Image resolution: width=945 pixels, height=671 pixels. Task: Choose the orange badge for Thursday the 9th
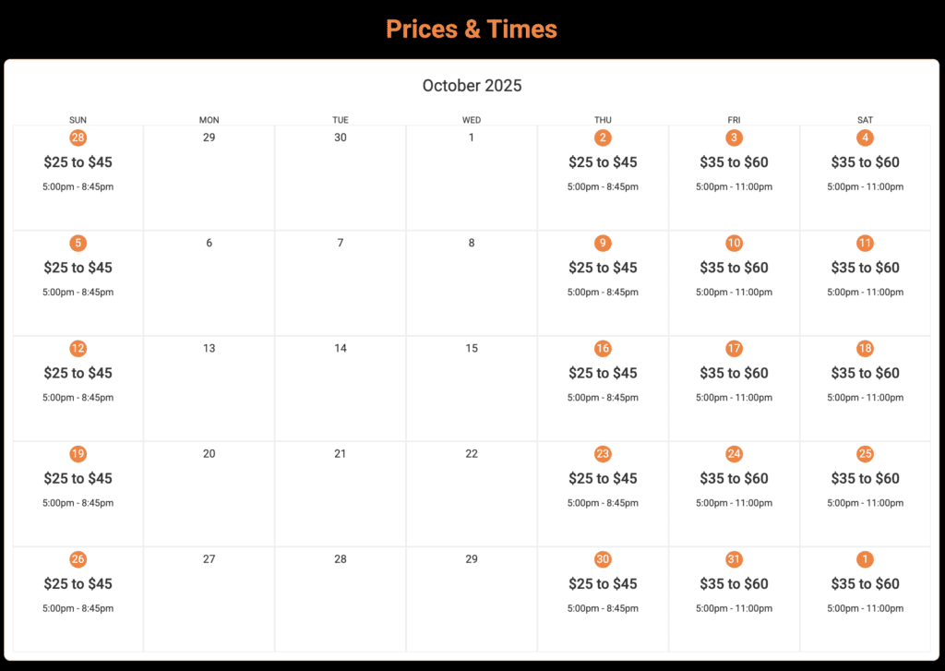pos(603,243)
